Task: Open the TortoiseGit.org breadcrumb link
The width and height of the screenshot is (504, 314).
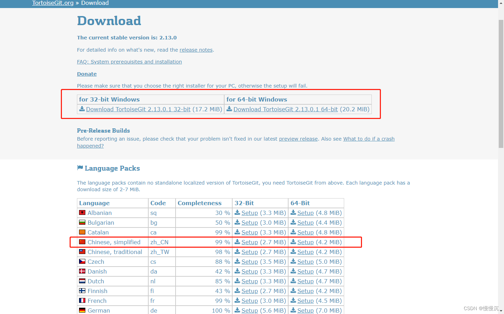Action: 53,3
